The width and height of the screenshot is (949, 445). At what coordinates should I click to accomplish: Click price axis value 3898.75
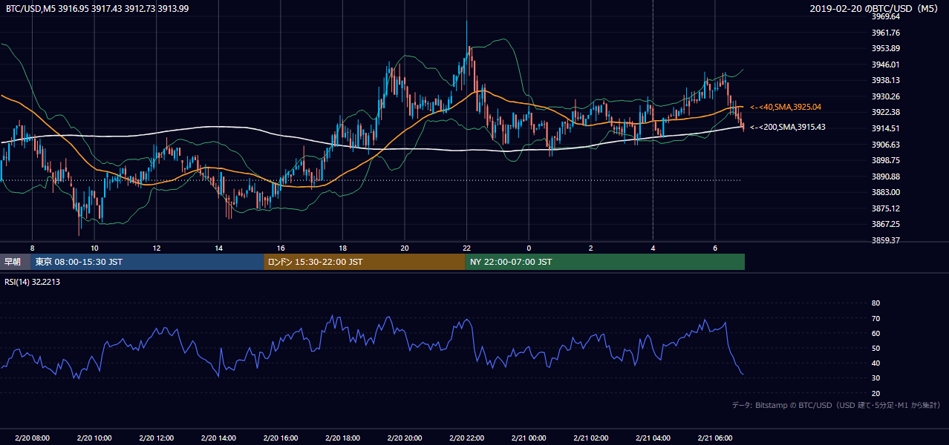(x=885, y=160)
